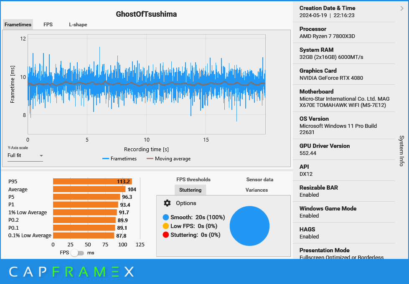409x284 pixels.
Task: Click the Windows 11 Pro Build text
Action: coord(338,129)
